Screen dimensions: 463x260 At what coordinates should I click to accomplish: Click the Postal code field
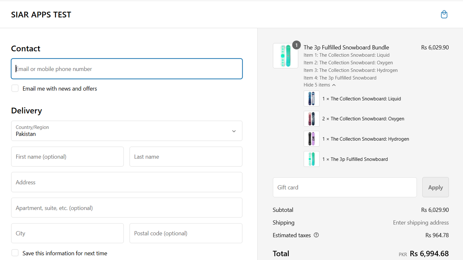(x=185, y=233)
